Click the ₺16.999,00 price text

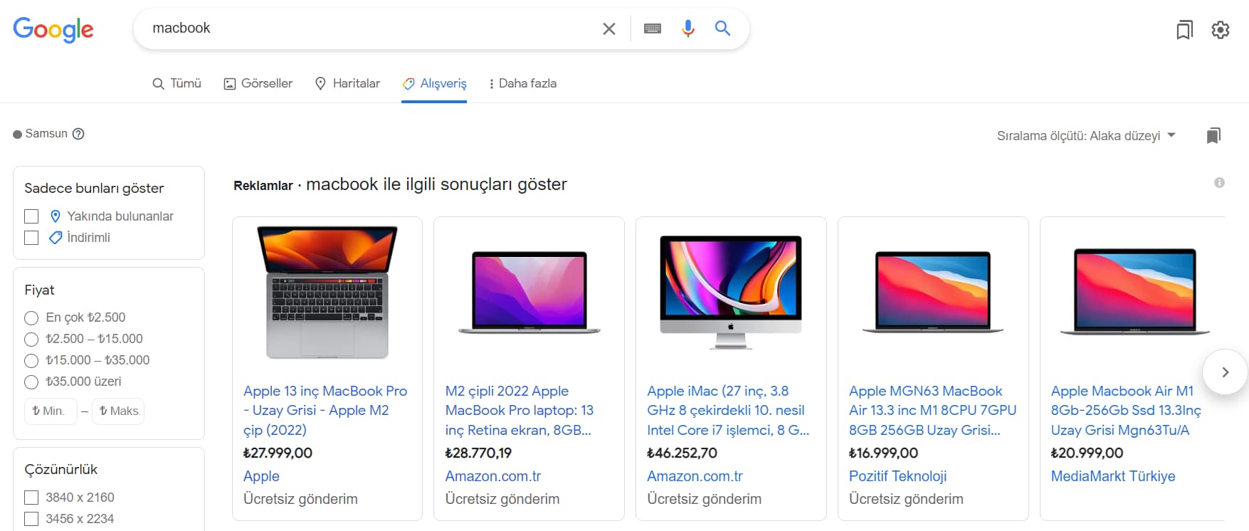[883, 453]
